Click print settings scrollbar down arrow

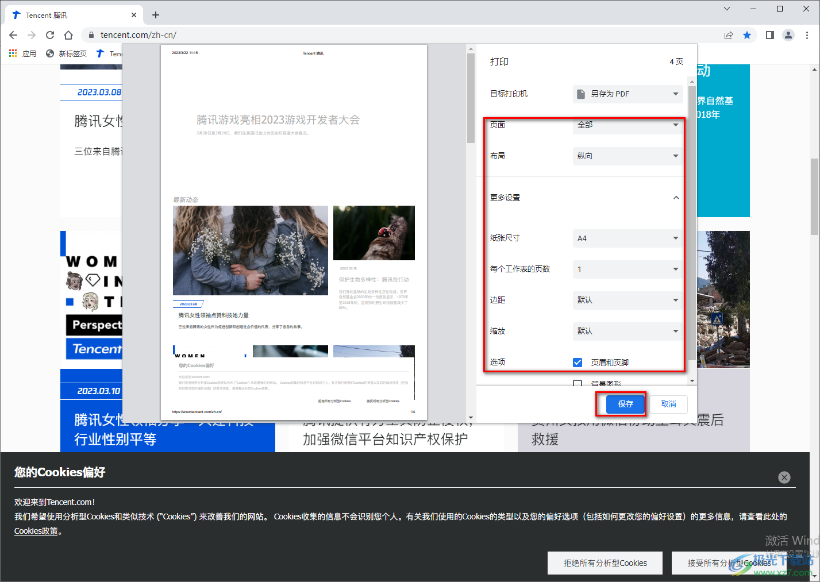[692, 381]
